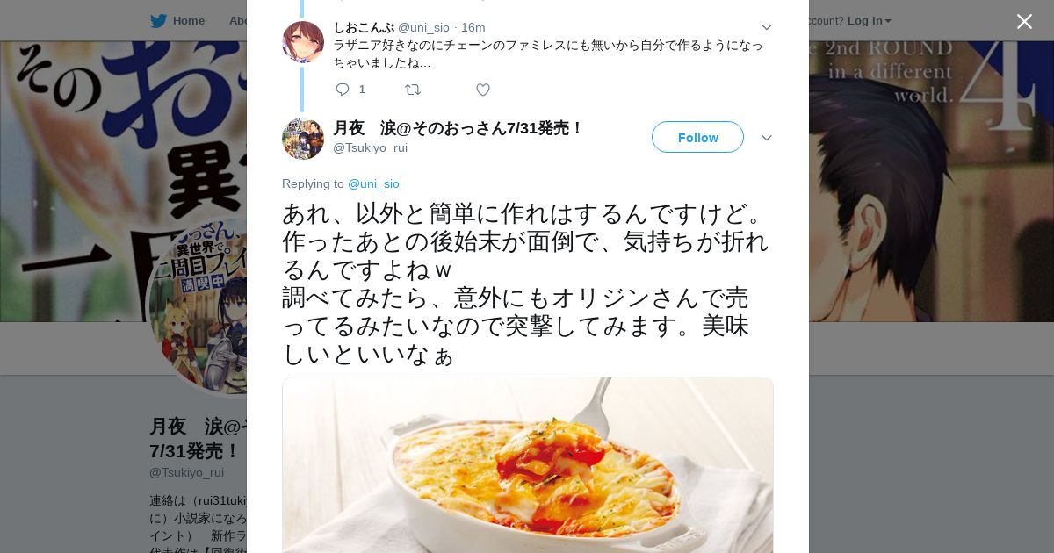Screen dimensions: 1054x553
Task: Like しおこんぶ's tweet with heart icon
Action: pos(483,90)
